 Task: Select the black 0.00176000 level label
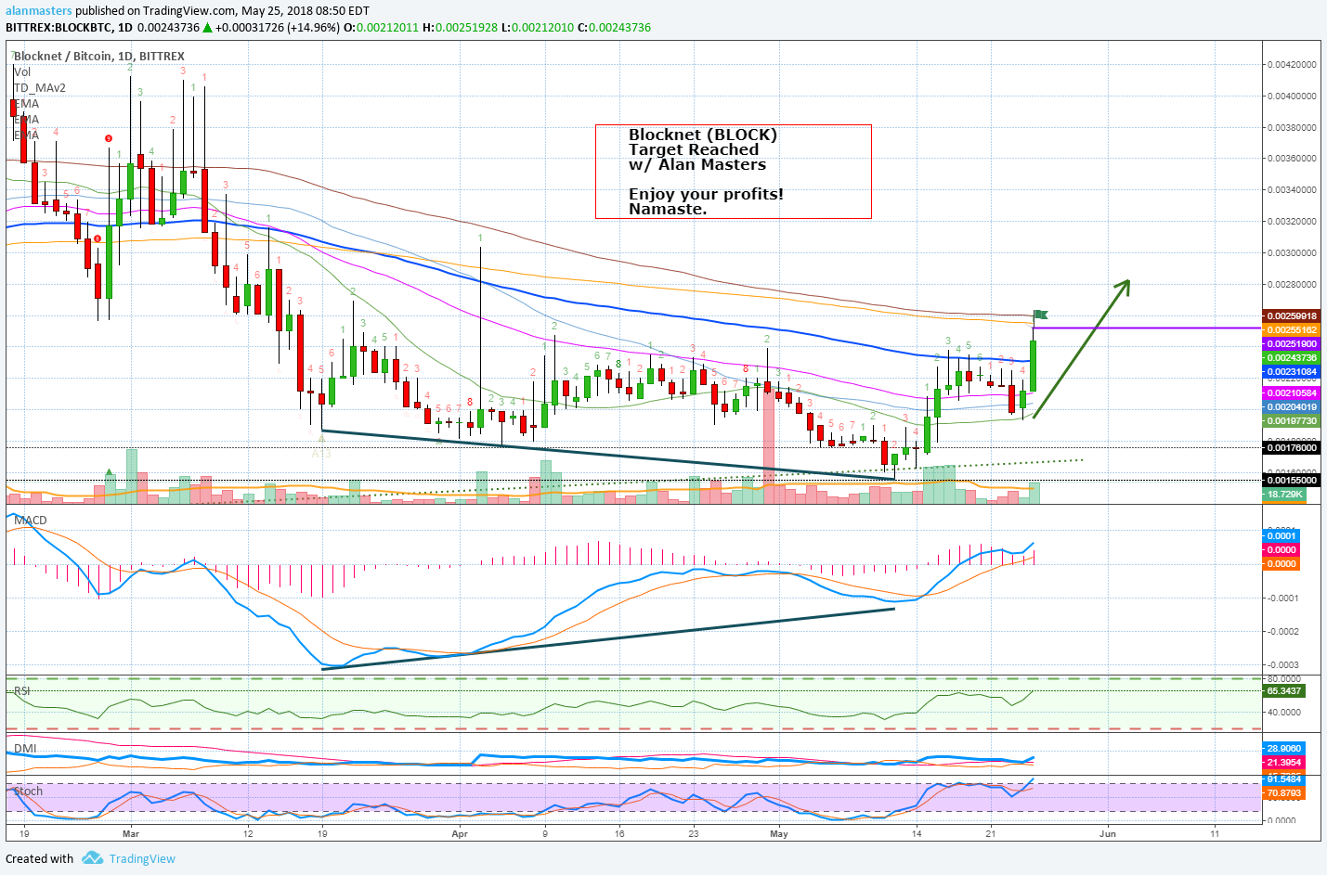click(x=1292, y=447)
